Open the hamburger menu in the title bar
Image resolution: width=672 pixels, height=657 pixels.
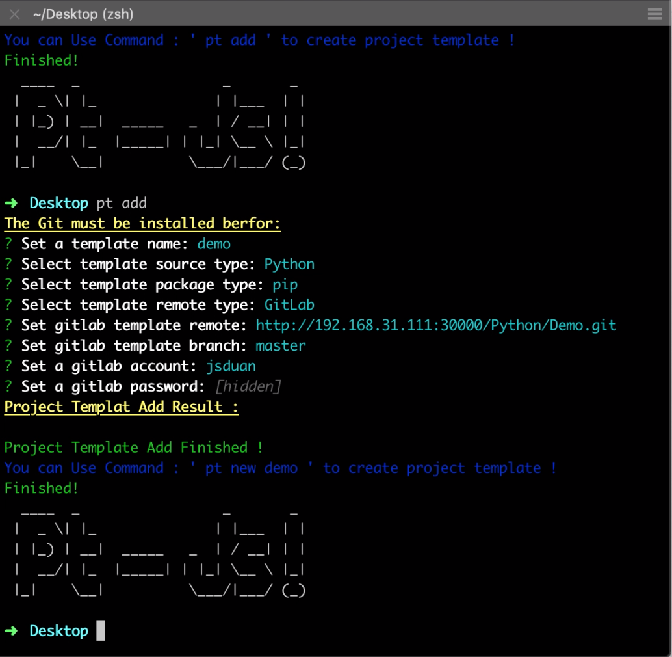coord(654,14)
